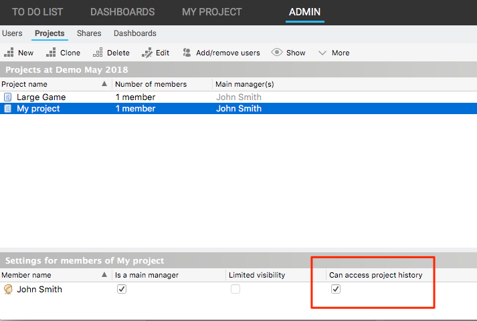The height and width of the screenshot is (321, 477).
Task: Click the Delete project icon
Action: coord(98,53)
